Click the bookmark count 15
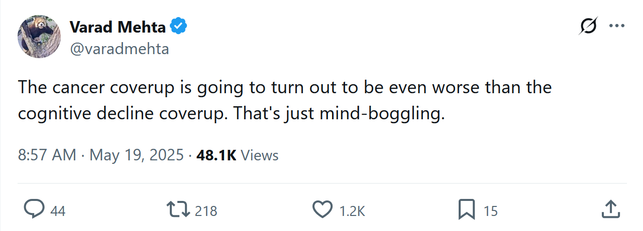This screenshot has height=231, width=643. (x=490, y=211)
